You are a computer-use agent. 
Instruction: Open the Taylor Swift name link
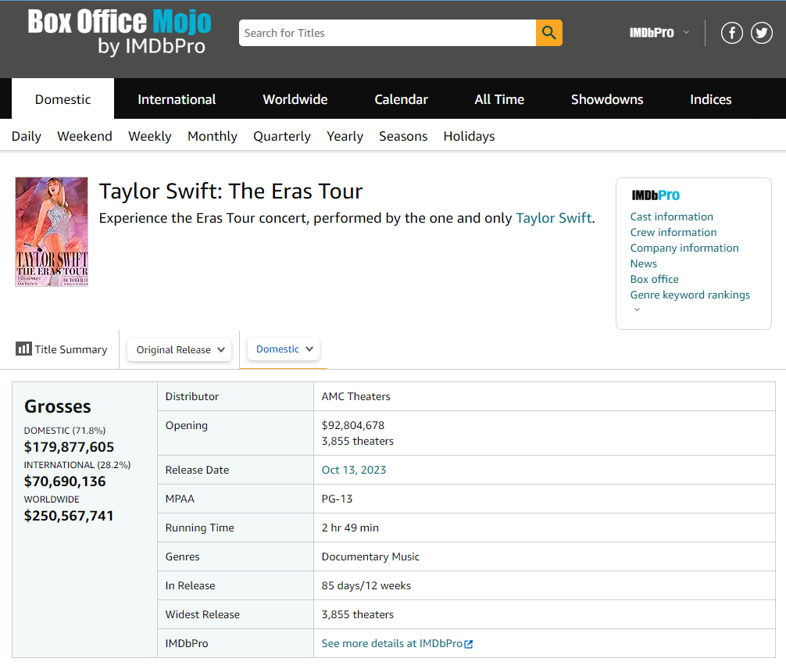pyautogui.click(x=553, y=218)
